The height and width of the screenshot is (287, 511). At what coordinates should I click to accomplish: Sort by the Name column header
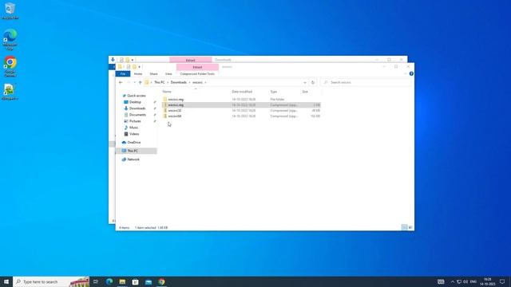(x=167, y=92)
